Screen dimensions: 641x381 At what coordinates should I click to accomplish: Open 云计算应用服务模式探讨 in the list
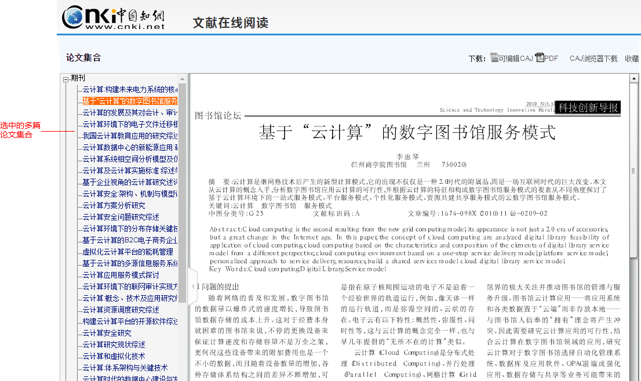click(x=121, y=275)
